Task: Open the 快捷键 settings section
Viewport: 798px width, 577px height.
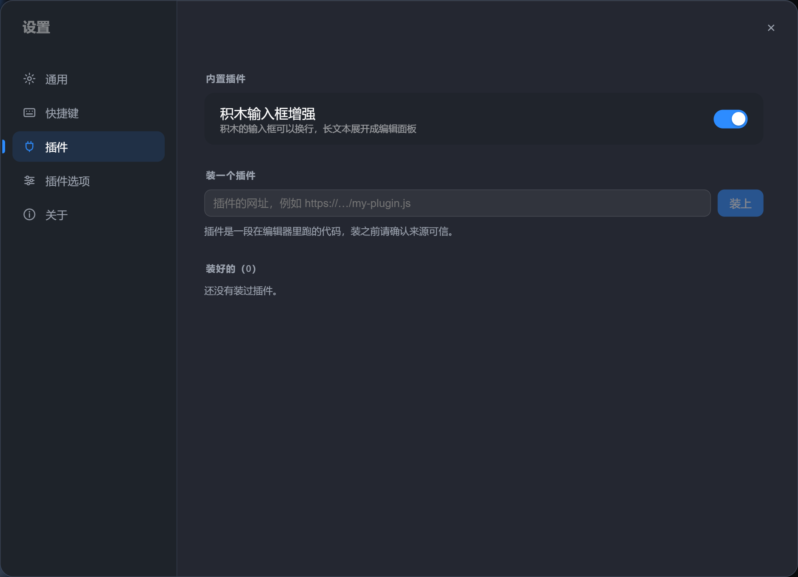Action: (88, 113)
